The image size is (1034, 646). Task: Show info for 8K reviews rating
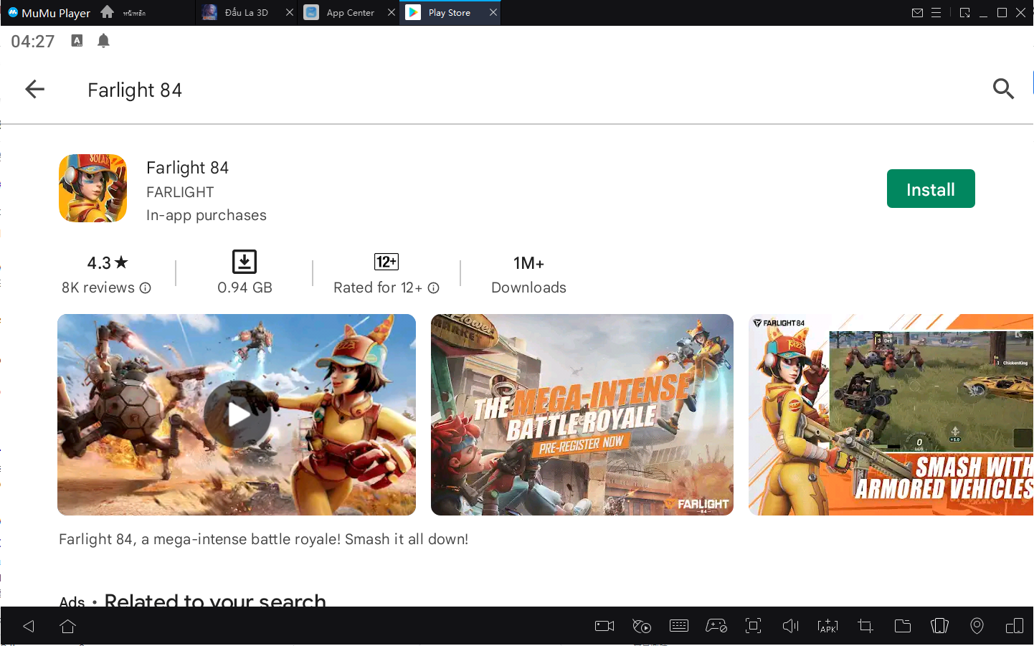(146, 288)
